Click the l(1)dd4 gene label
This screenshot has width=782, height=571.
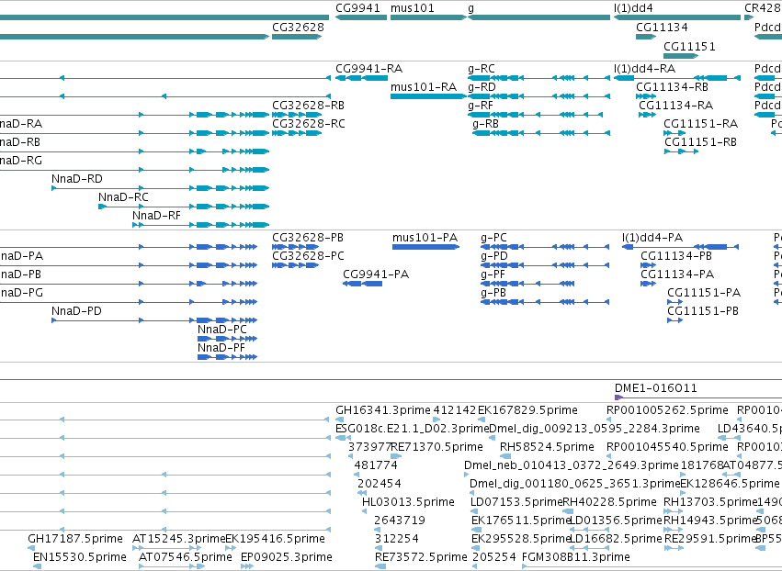point(633,8)
